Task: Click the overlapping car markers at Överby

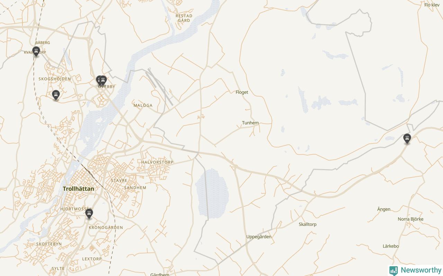Action: pyautogui.click(x=101, y=81)
